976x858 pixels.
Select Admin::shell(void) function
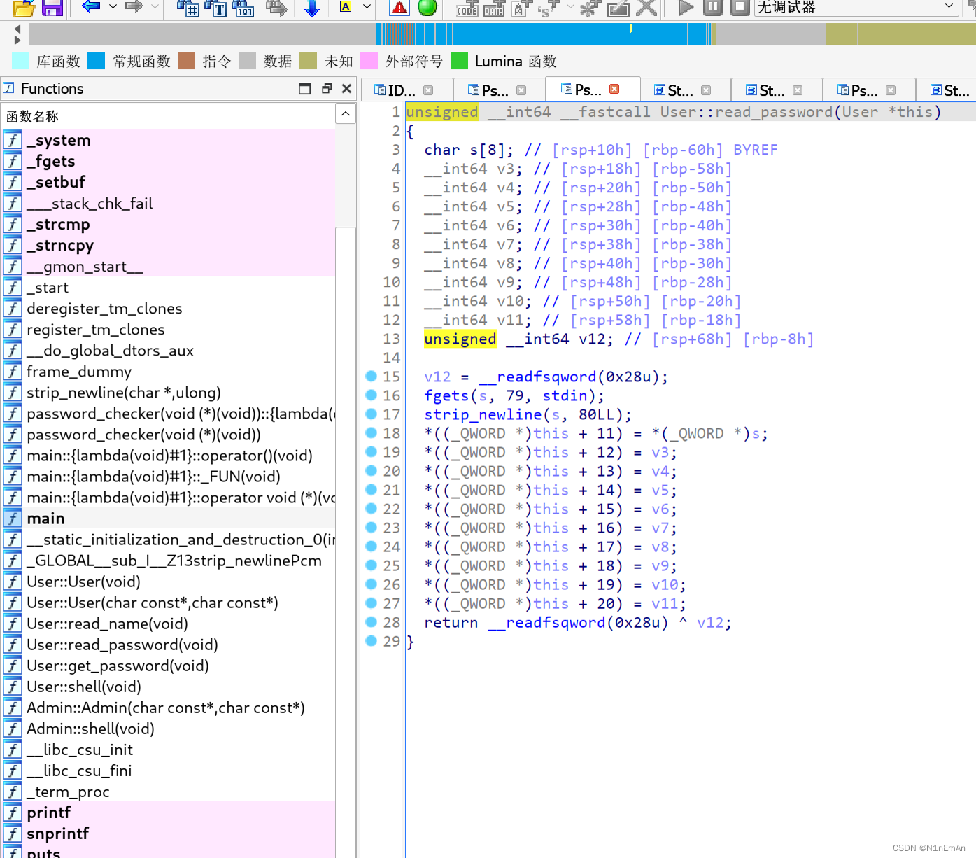(x=168, y=729)
